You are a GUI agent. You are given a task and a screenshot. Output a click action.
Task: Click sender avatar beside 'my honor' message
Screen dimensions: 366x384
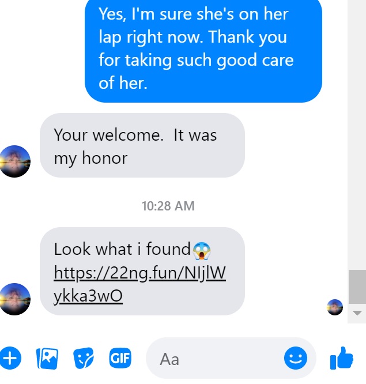(x=14, y=161)
